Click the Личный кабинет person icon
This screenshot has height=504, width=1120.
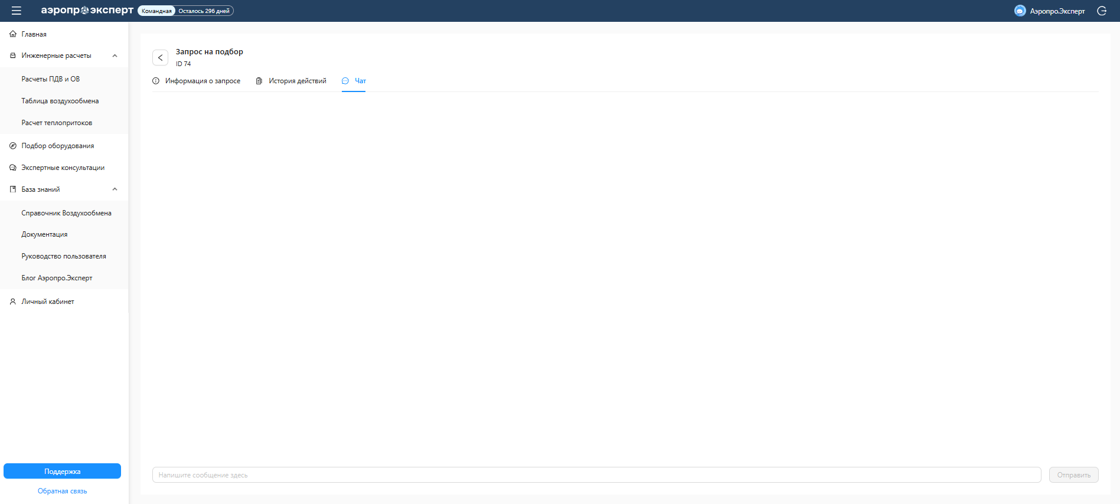13,302
